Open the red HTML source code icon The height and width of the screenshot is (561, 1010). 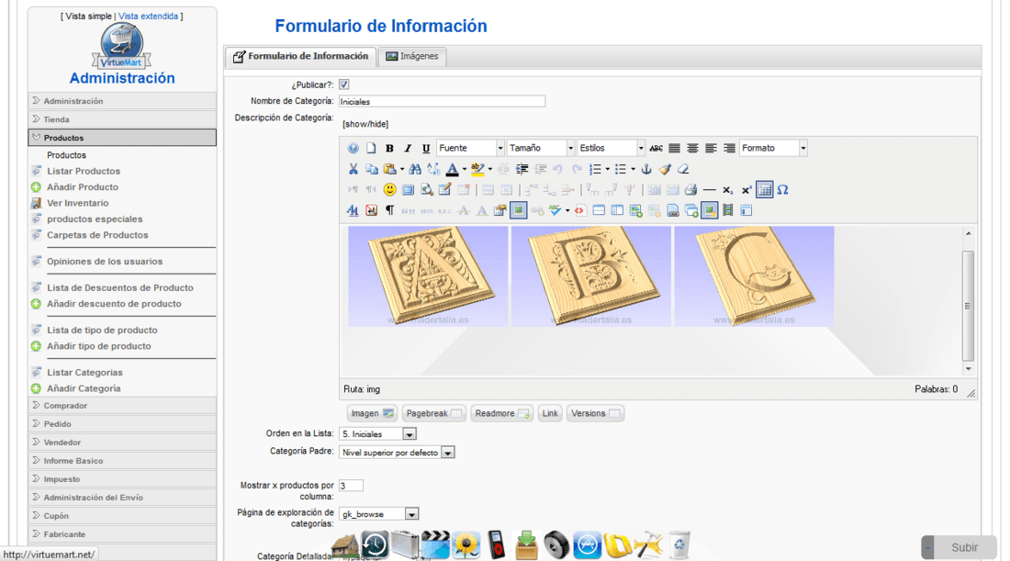click(579, 210)
